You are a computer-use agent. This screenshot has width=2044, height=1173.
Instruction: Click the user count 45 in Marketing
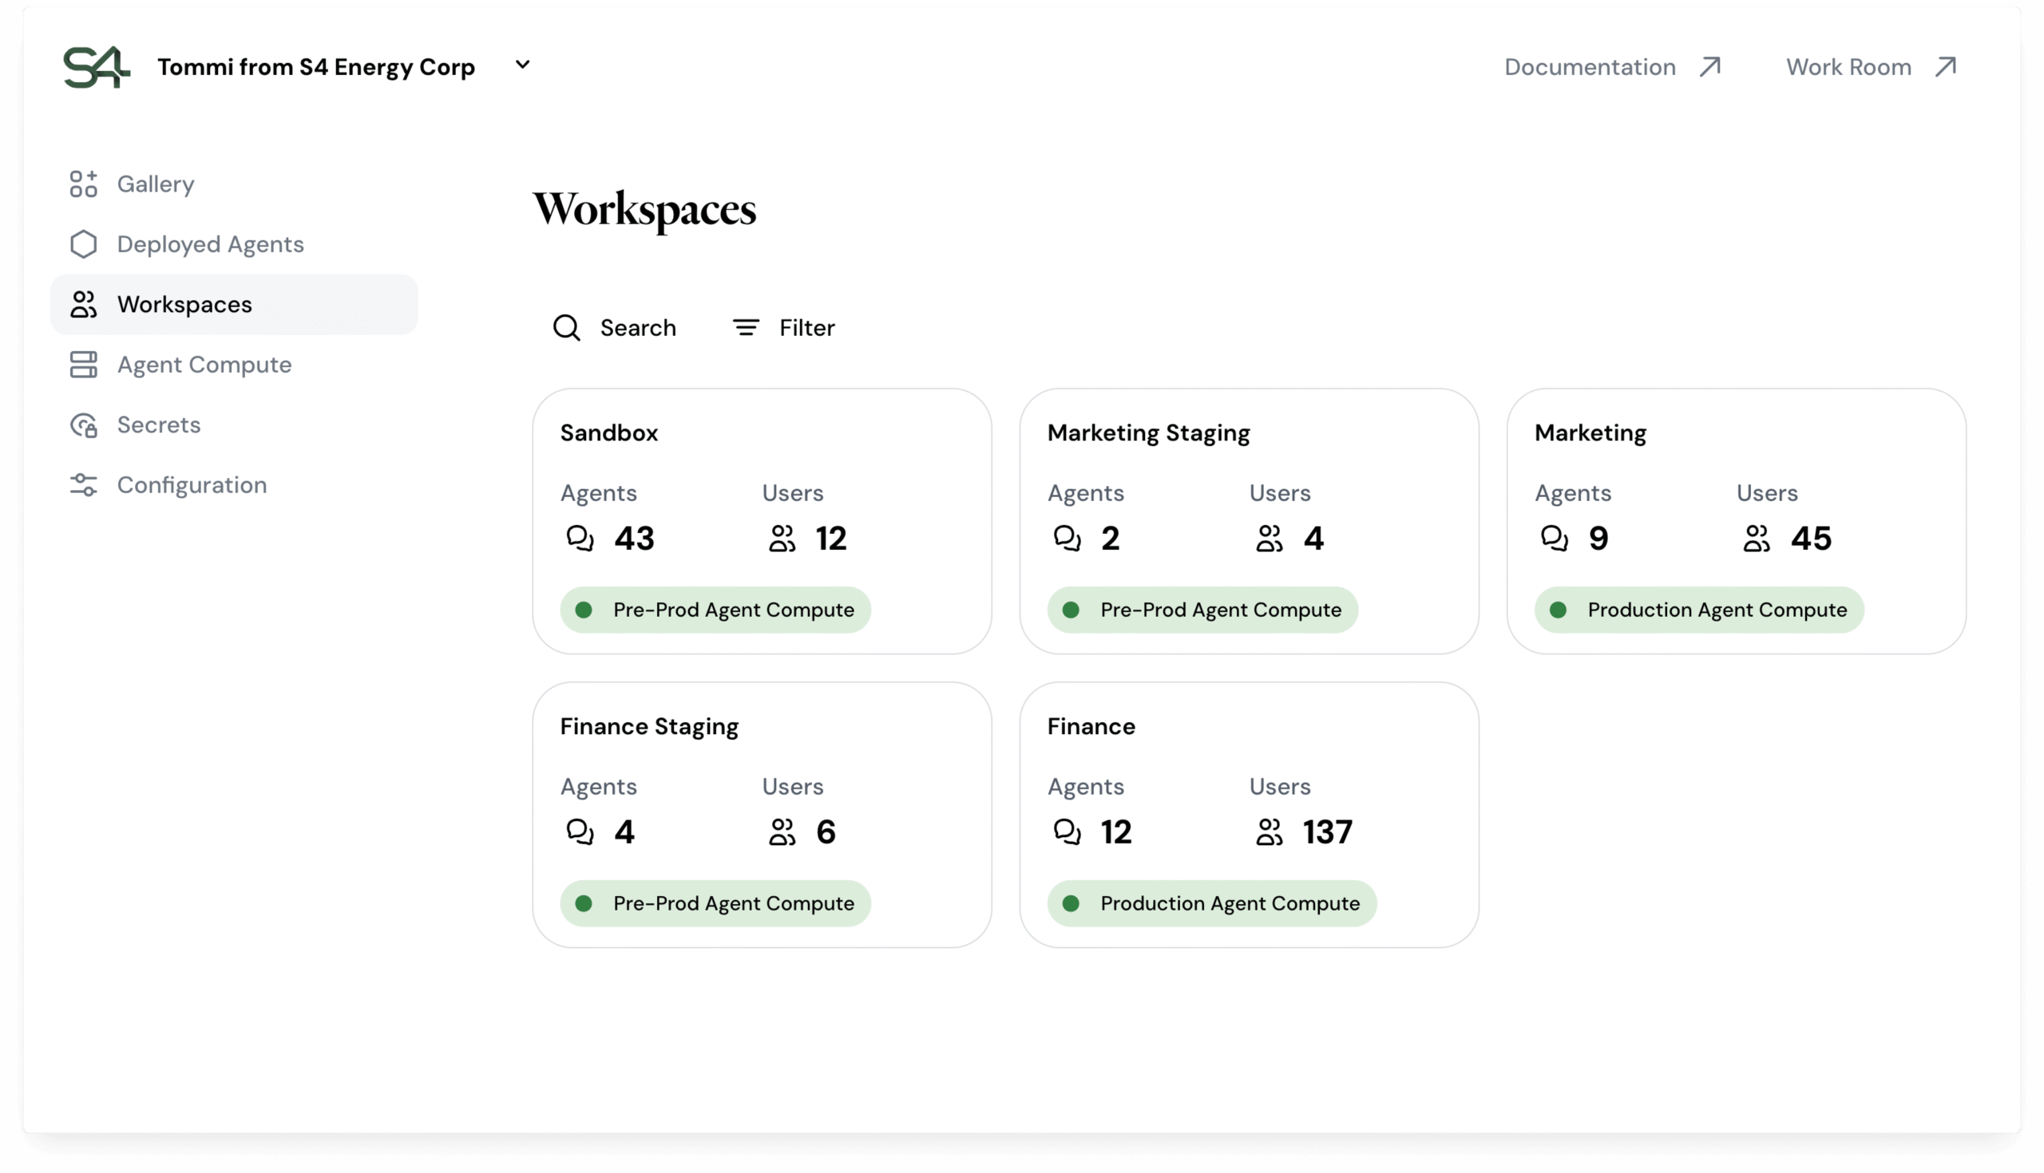tap(1811, 538)
